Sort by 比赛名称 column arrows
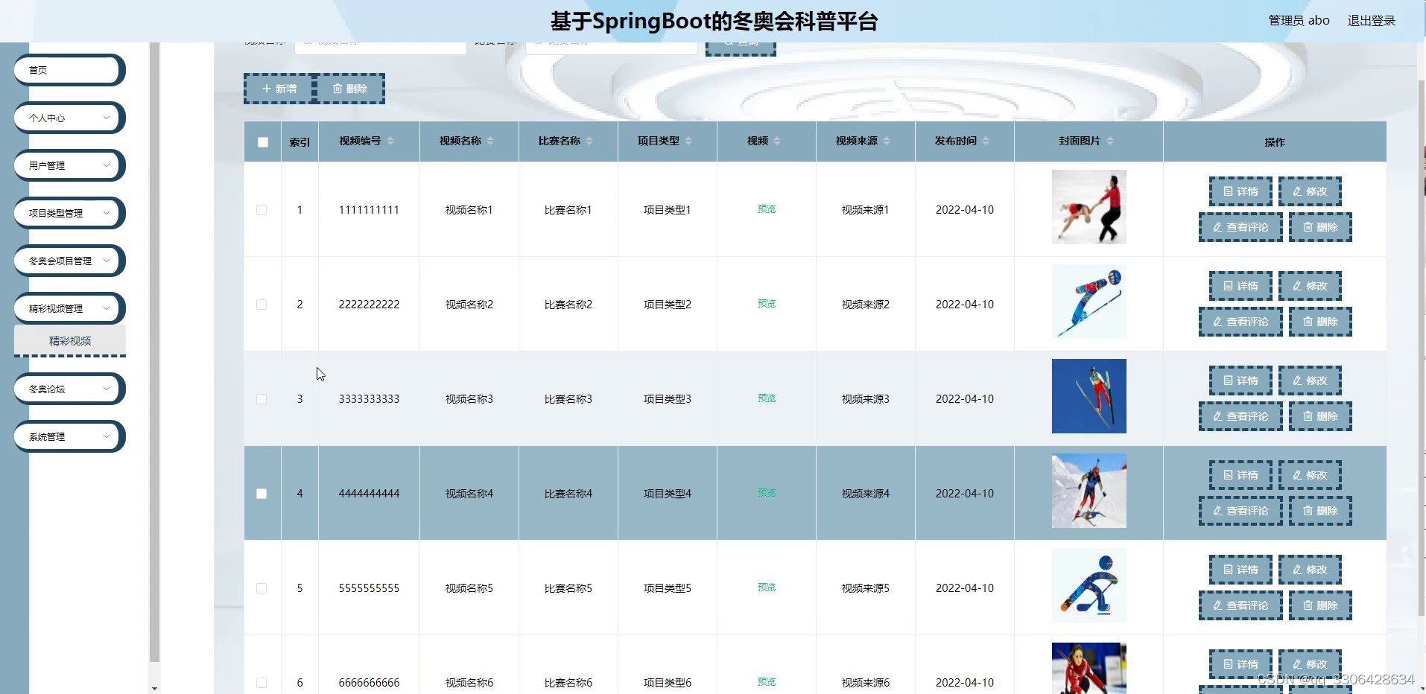Image resolution: width=1426 pixels, height=694 pixels. 589,141
